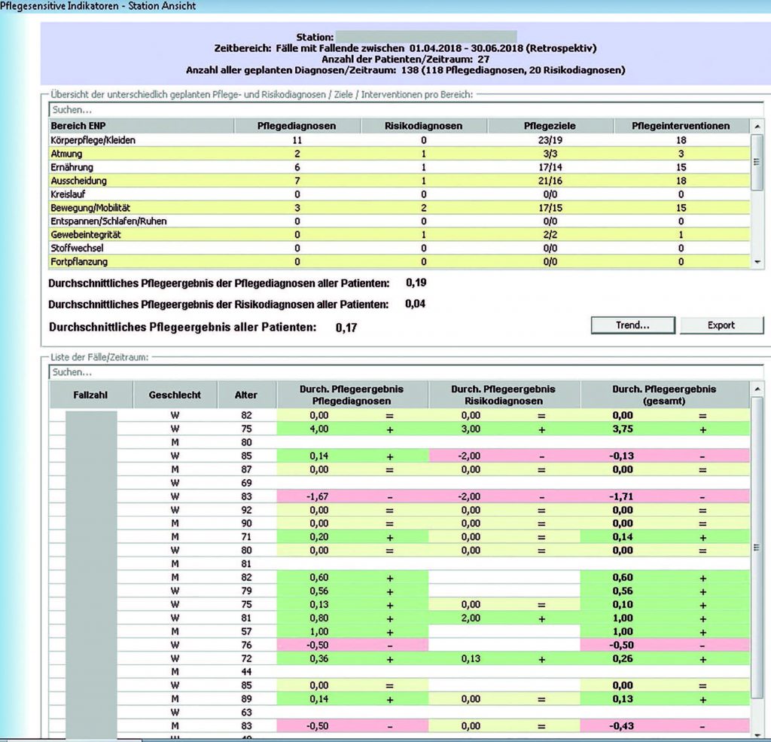Select the case row with age 44

pyautogui.click(x=399, y=672)
